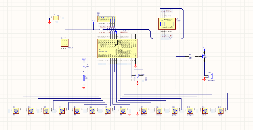Select the U1 STC89C51 microcontroller body

click(x=117, y=49)
